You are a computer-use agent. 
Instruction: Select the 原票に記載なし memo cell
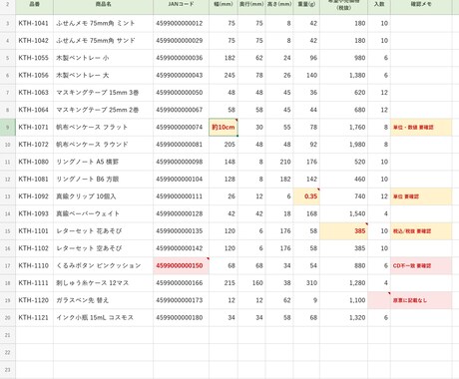(x=421, y=300)
